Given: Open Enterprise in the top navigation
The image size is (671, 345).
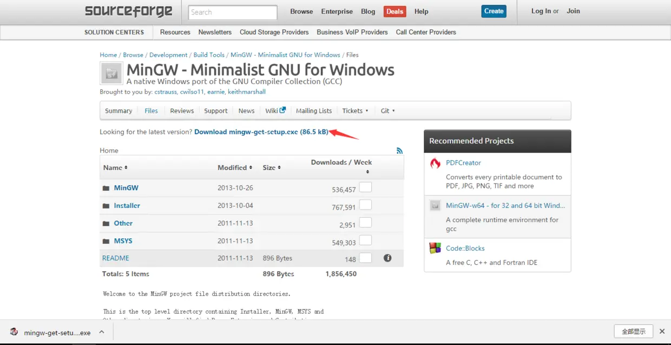Looking at the screenshot, I should tap(337, 11).
